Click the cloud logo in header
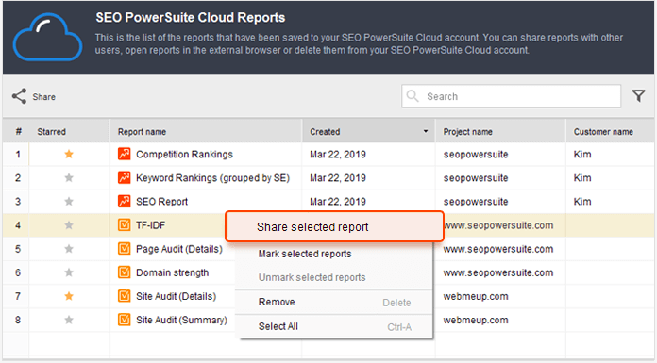 tap(47, 38)
